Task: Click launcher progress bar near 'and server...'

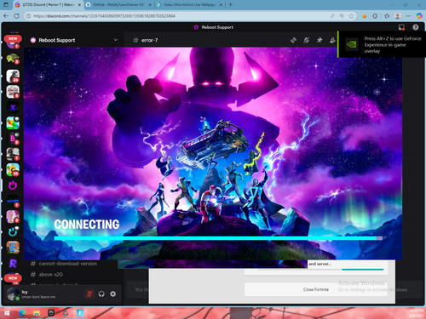Action: [x=363, y=270]
